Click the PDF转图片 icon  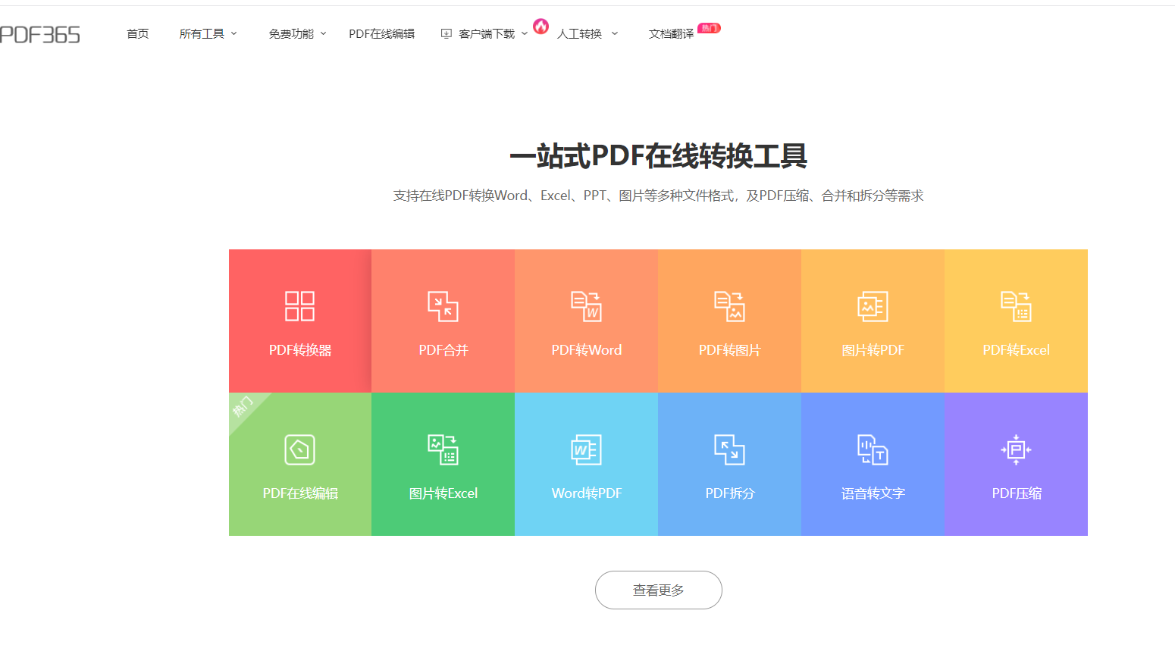click(x=730, y=306)
